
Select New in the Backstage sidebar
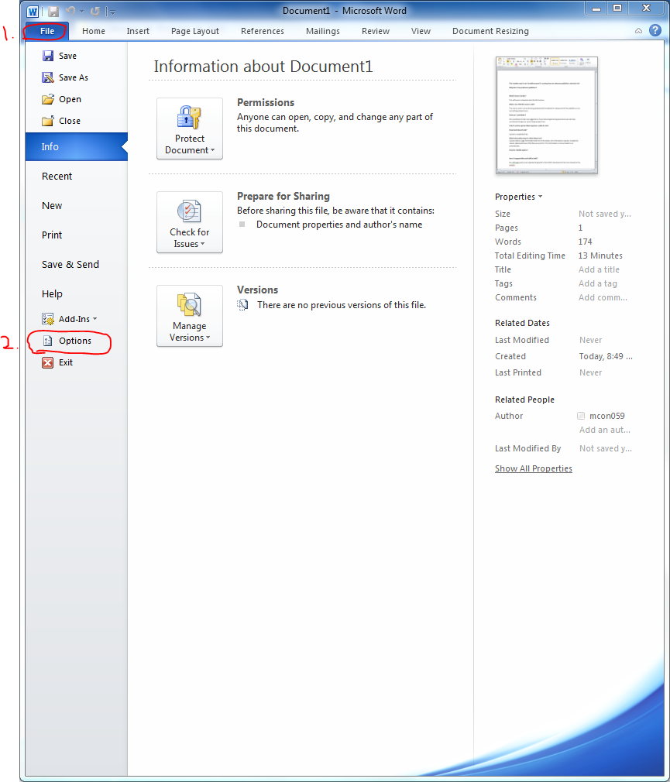pos(77,205)
